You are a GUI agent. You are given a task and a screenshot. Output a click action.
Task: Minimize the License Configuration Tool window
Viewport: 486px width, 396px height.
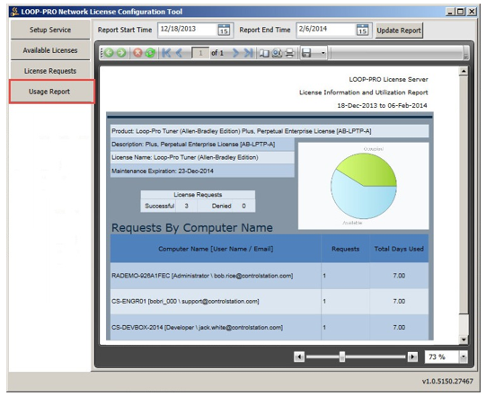pyautogui.click(x=450, y=12)
